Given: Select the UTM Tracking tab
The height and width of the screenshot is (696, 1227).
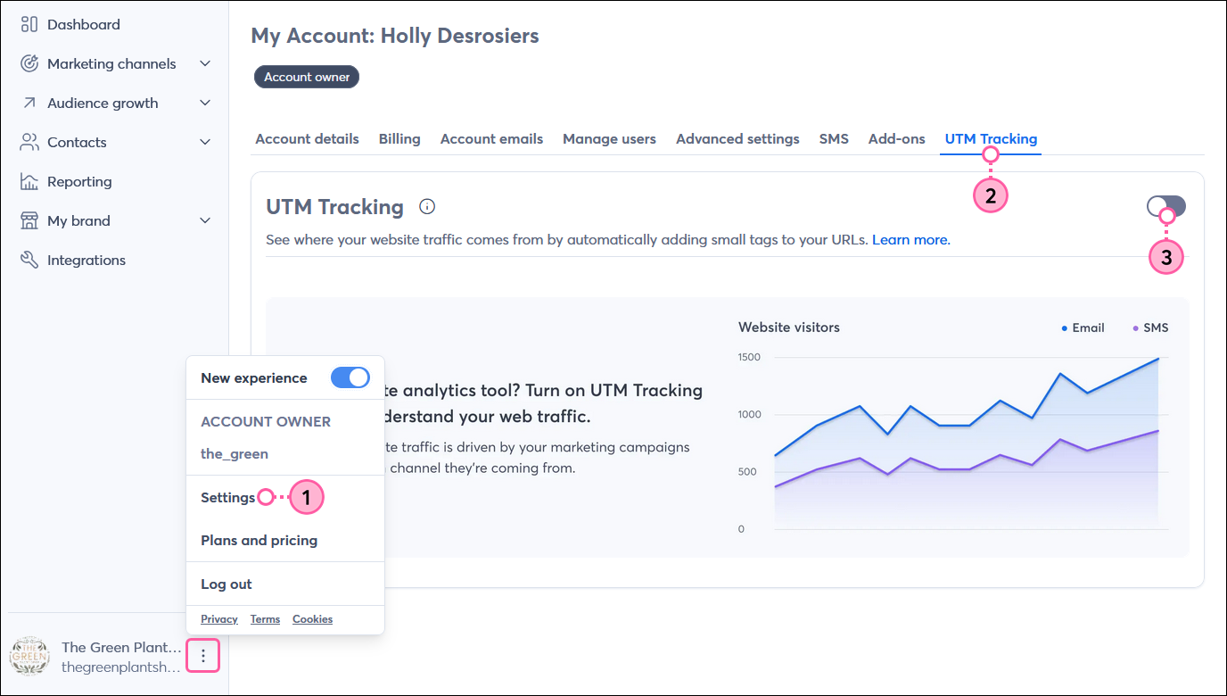Looking at the screenshot, I should [991, 139].
